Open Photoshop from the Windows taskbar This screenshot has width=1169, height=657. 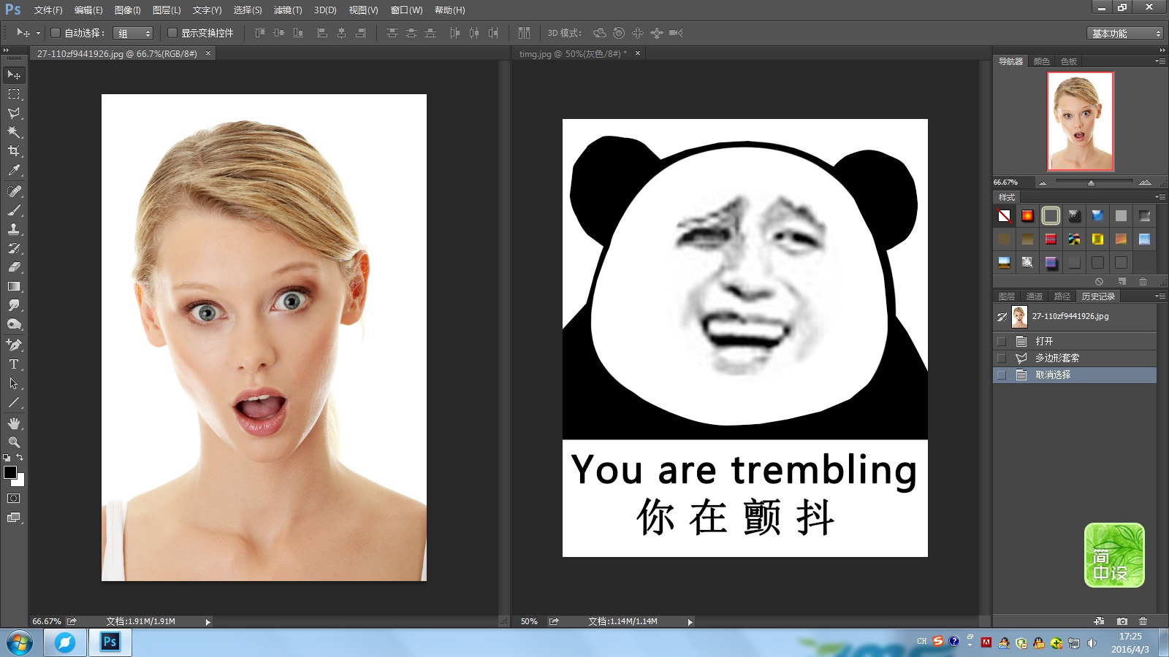pos(110,642)
